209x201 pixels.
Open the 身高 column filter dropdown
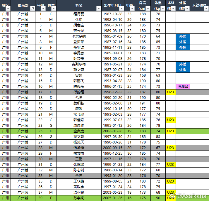149,9
